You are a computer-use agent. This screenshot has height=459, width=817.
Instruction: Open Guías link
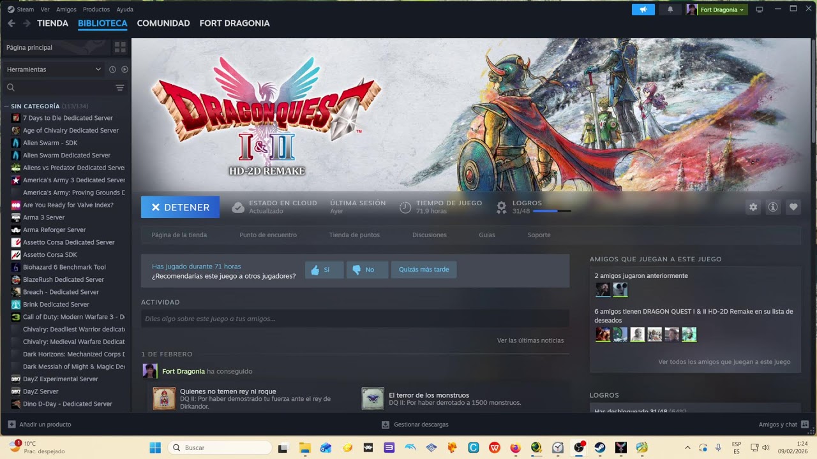pos(487,235)
